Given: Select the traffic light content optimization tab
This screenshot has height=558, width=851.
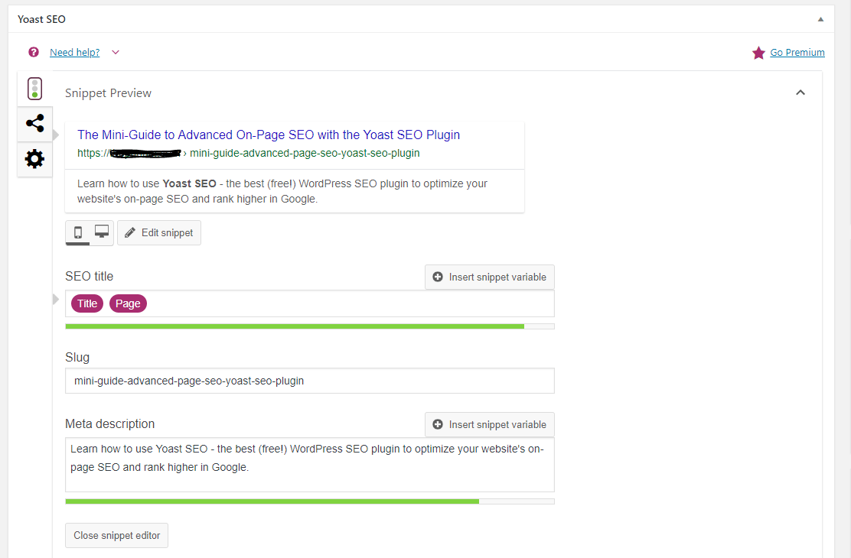Looking at the screenshot, I should [x=34, y=89].
